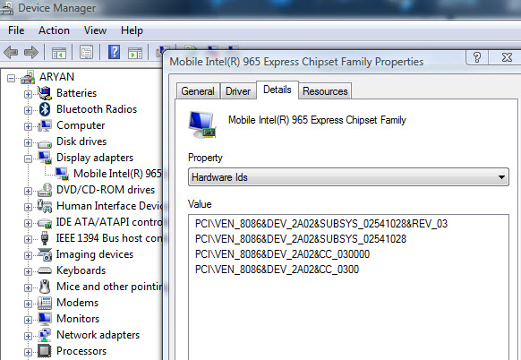Click the Back arrow toolbar icon
This screenshot has height=360, width=521.
click(x=11, y=53)
